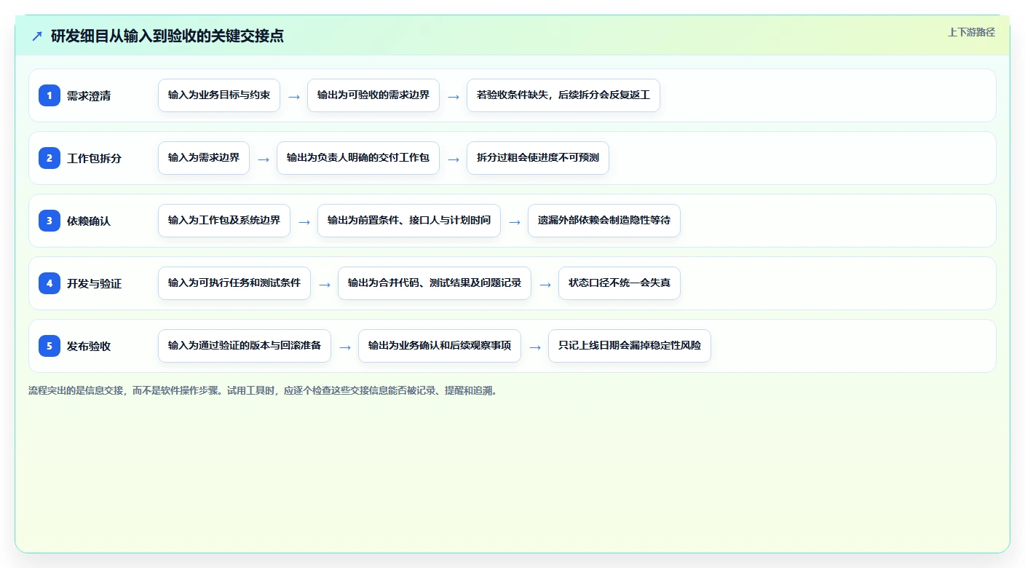Screen dimensions: 1025x568
Task: Open the 输出为可验收的需求边界 chip
Action: (x=373, y=95)
